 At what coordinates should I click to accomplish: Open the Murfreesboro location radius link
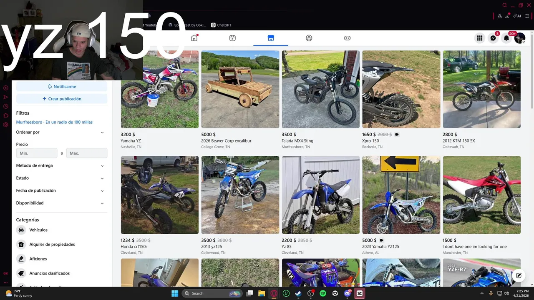[x=54, y=122]
